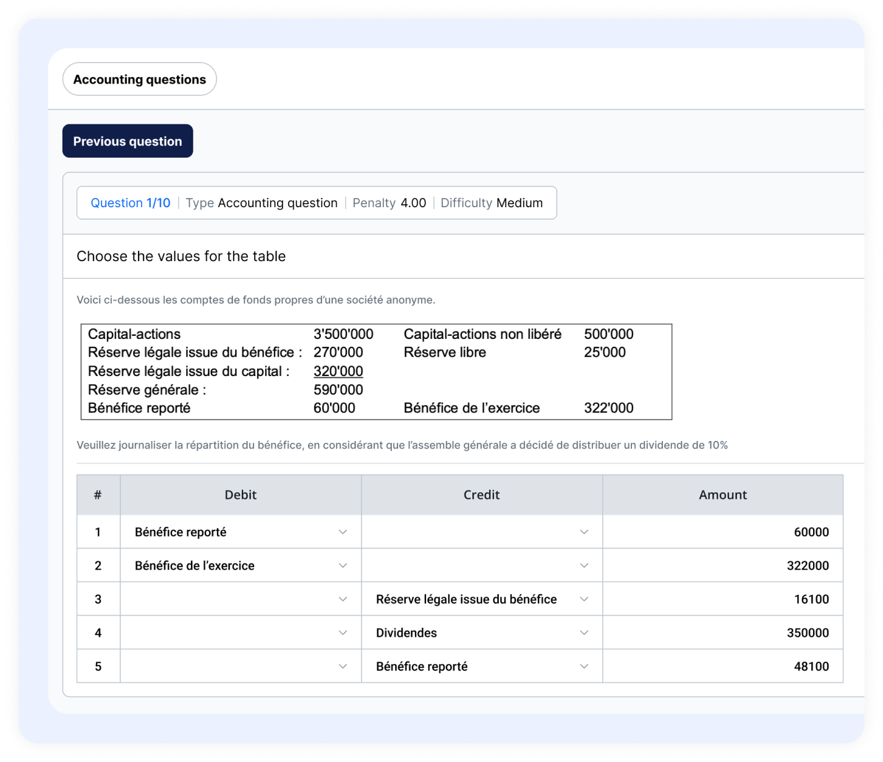The image size is (883, 762).
Task: Expand empty Credit dropdown in row 2
Action: click(x=482, y=565)
